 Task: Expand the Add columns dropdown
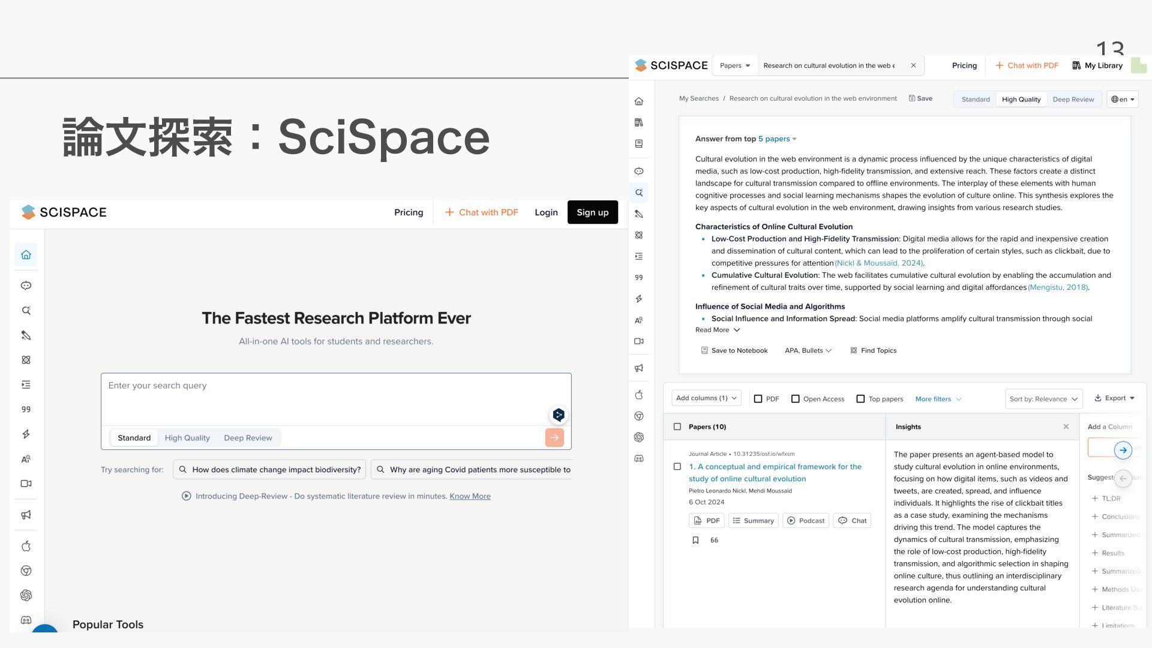pos(706,398)
